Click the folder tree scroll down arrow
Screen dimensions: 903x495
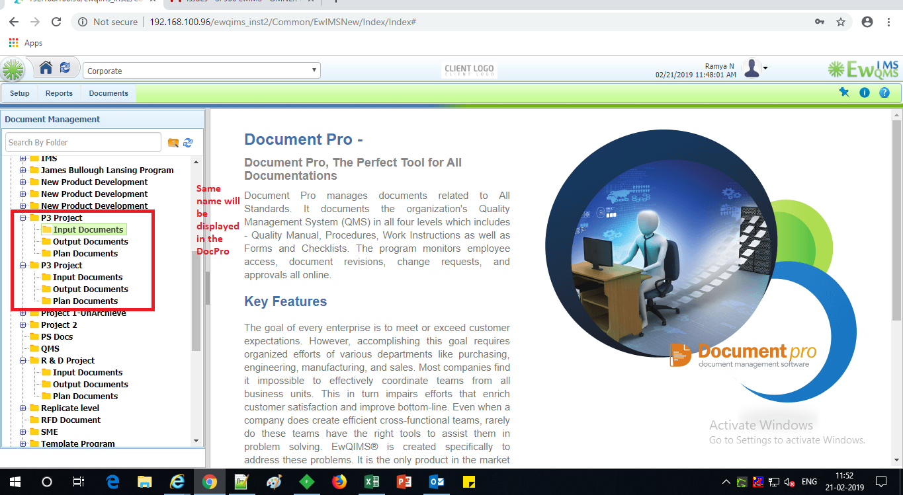pos(196,441)
